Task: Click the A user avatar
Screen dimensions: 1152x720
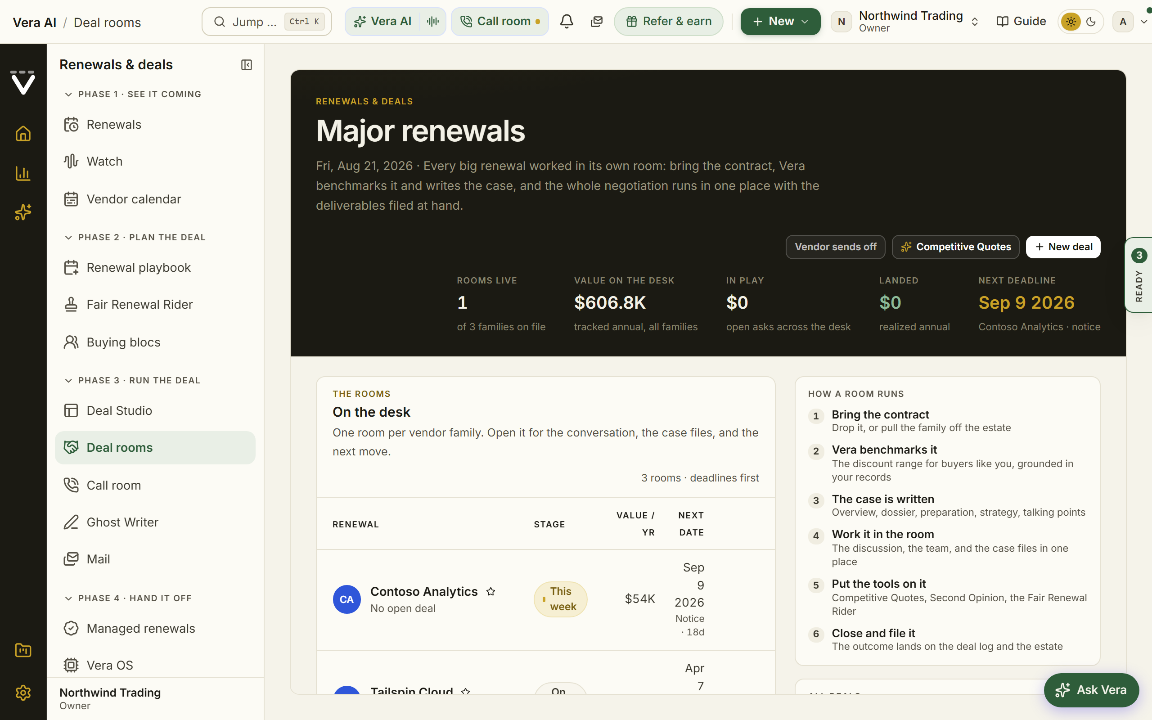Action: click(x=1123, y=22)
